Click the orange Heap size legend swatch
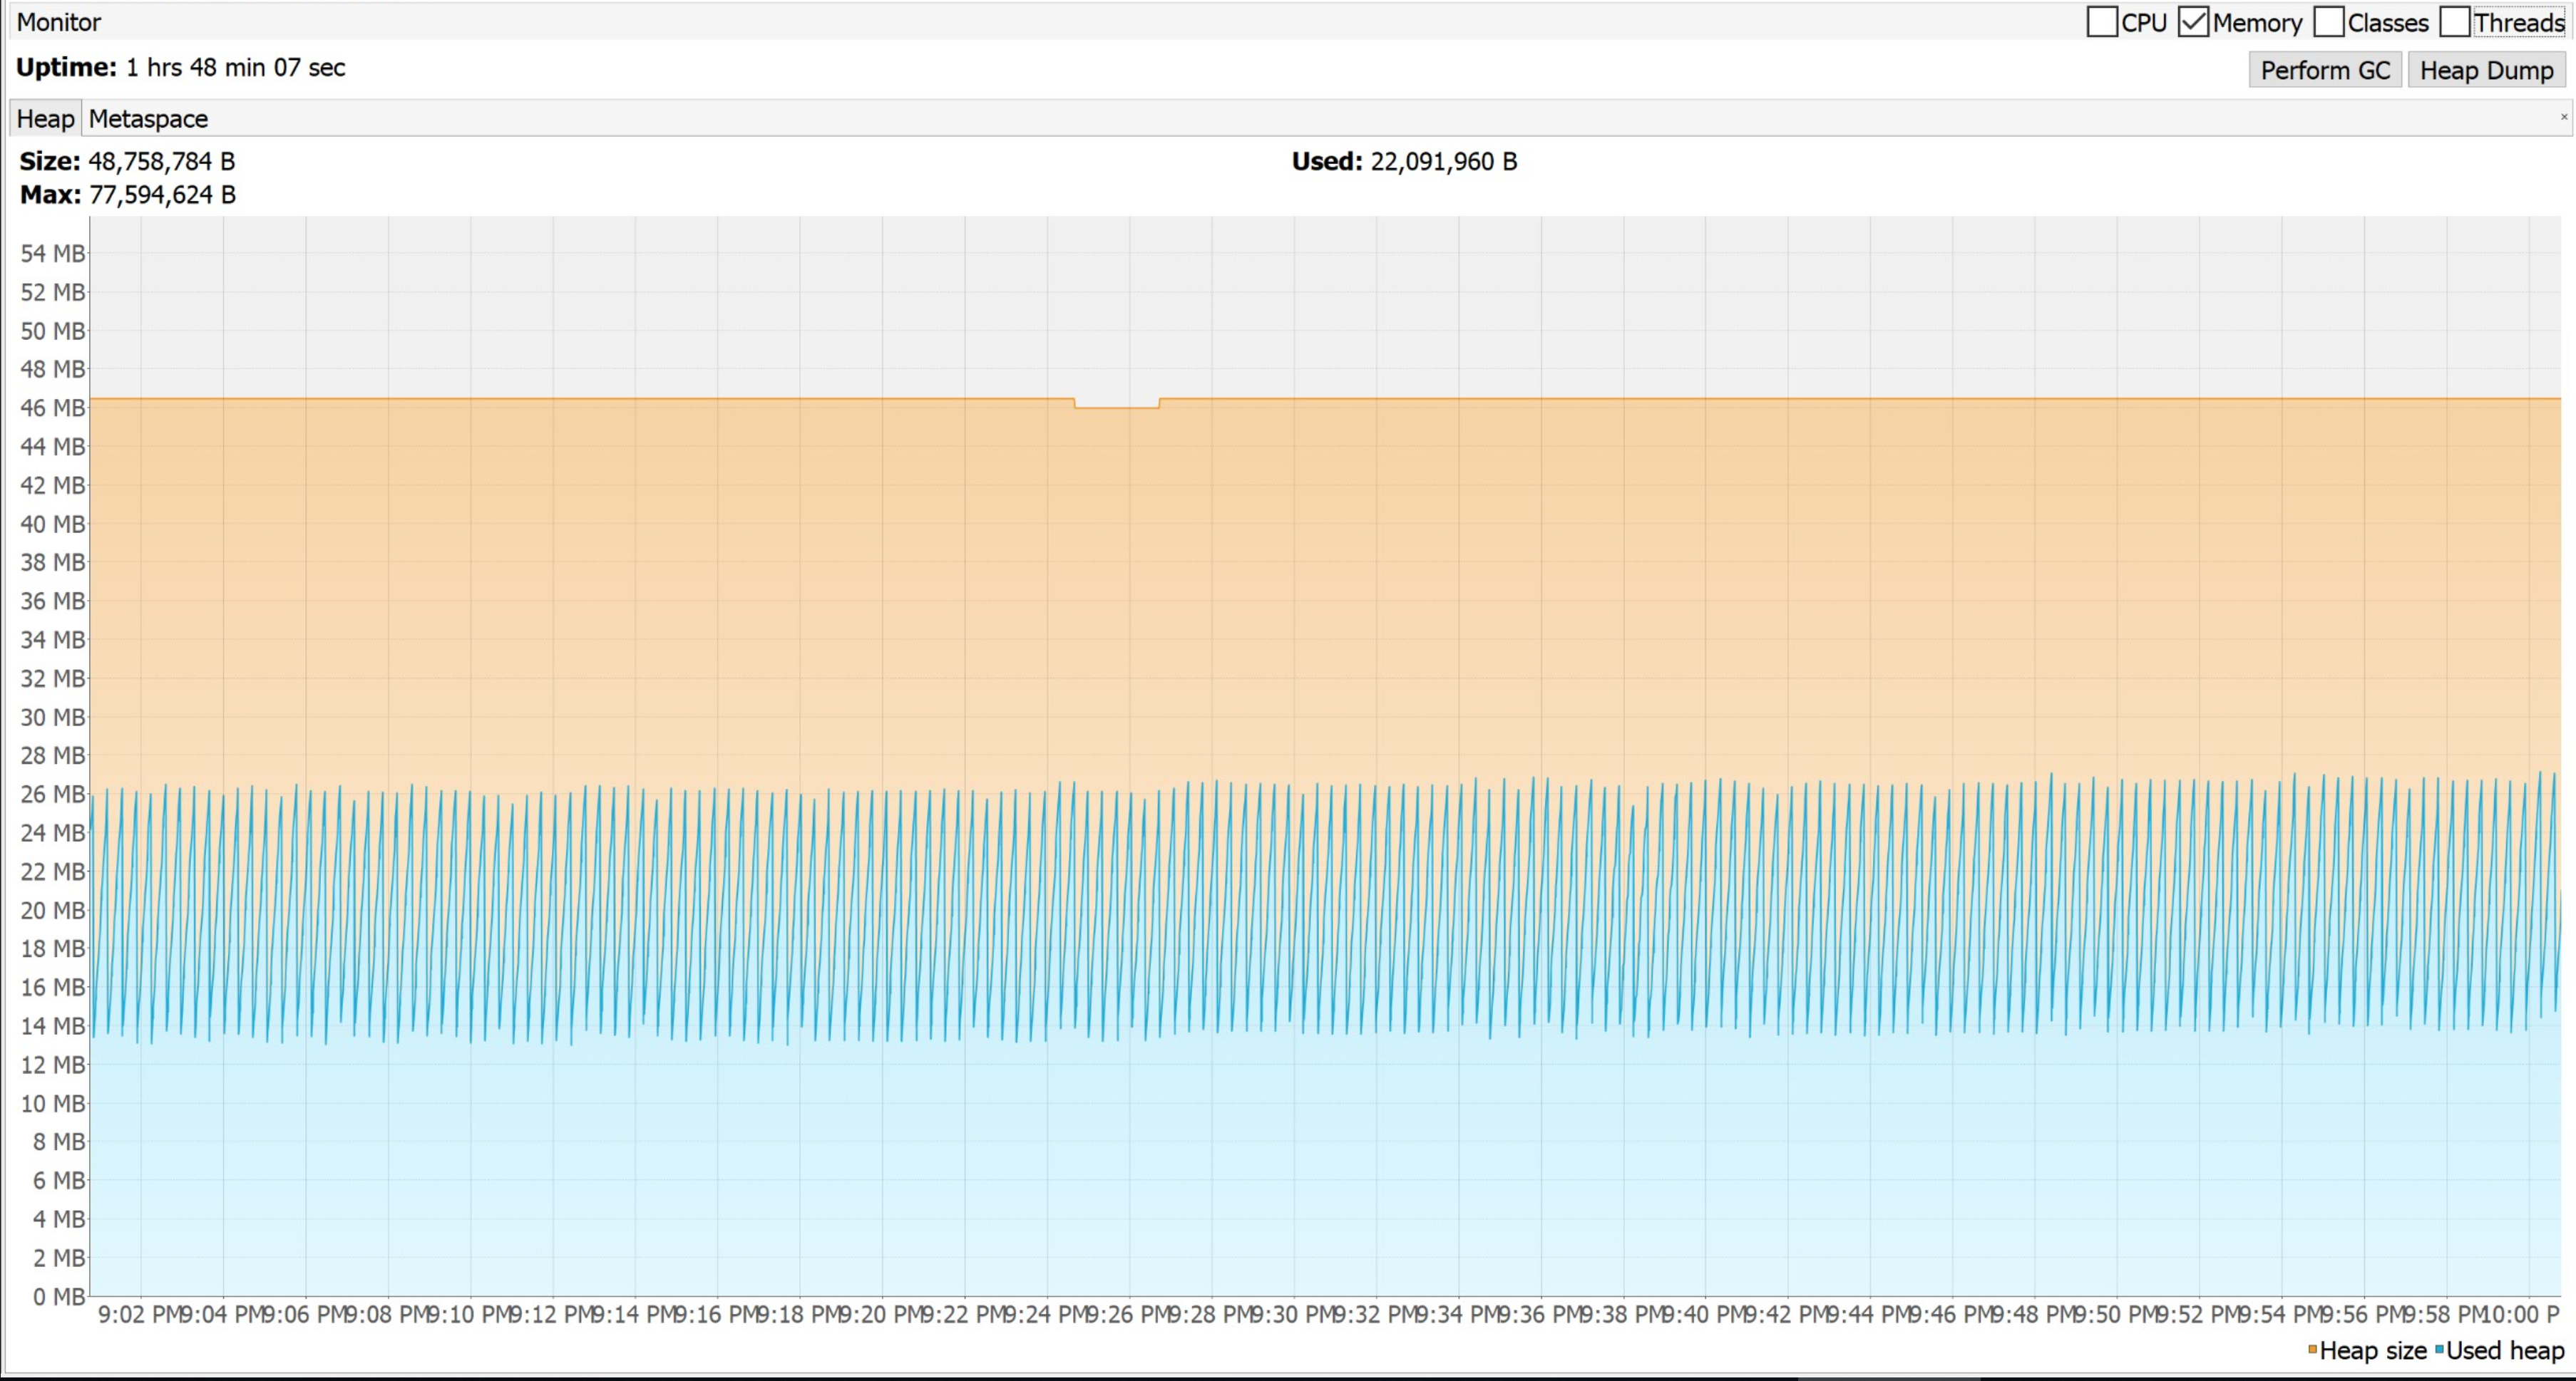 [x=2312, y=1350]
